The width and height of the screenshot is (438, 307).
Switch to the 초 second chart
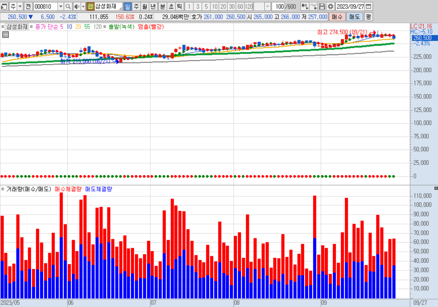pyautogui.click(x=171, y=6)
